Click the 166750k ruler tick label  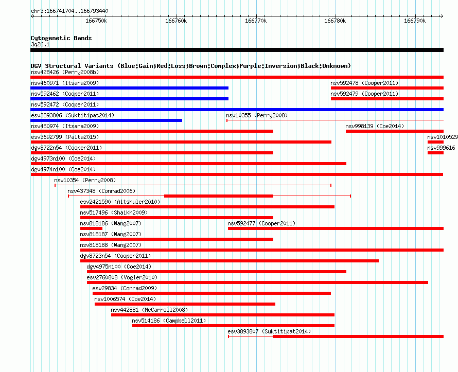coord(96,21)
